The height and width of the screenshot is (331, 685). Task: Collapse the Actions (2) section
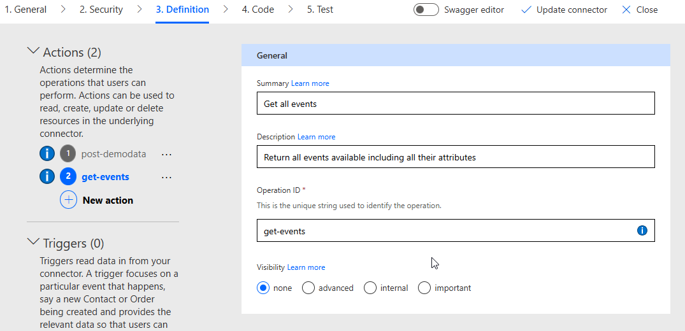tap(32, 51)
